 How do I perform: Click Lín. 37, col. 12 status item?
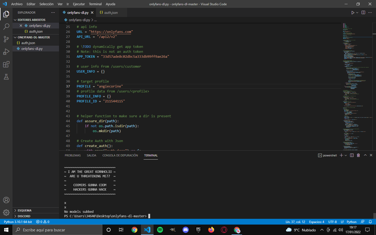[295, 222]
